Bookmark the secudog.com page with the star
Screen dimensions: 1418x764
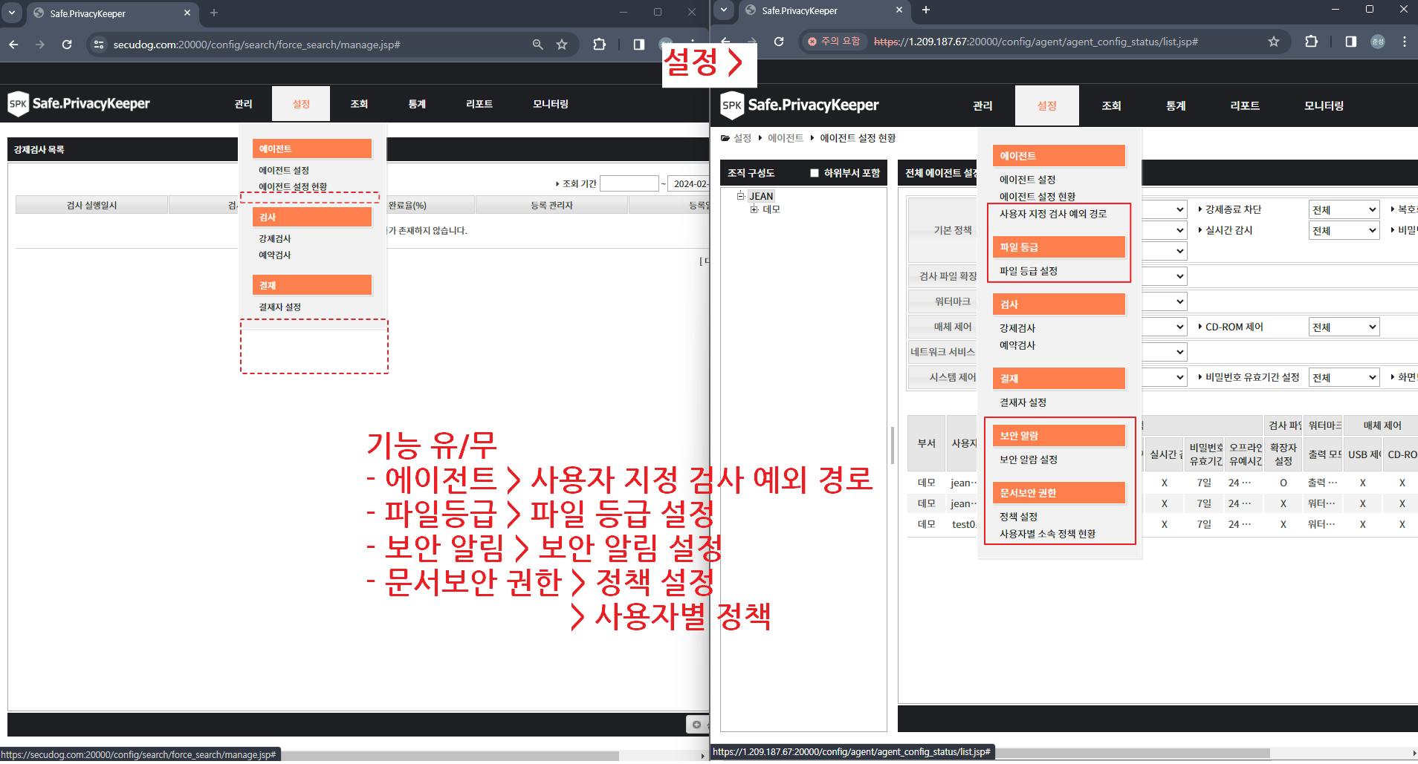562,45
